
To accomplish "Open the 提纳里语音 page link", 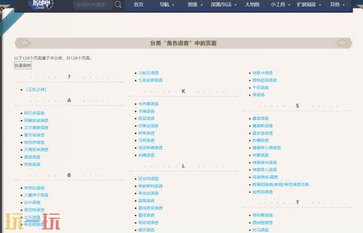I will point(263,222).
